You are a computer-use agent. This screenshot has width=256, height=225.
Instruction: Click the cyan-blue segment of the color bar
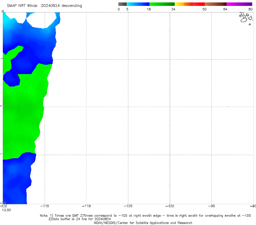pos(138,4)
